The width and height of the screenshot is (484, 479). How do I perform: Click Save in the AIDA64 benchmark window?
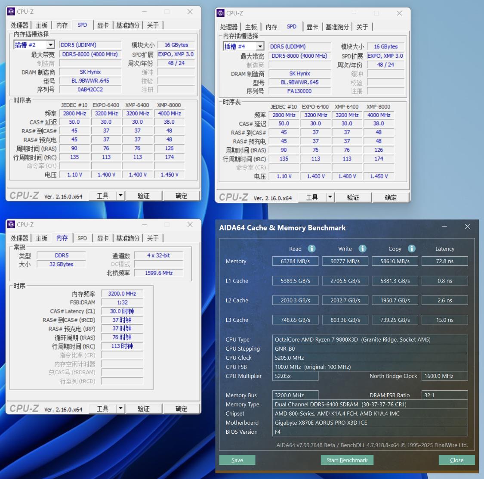tap(237, 460)
